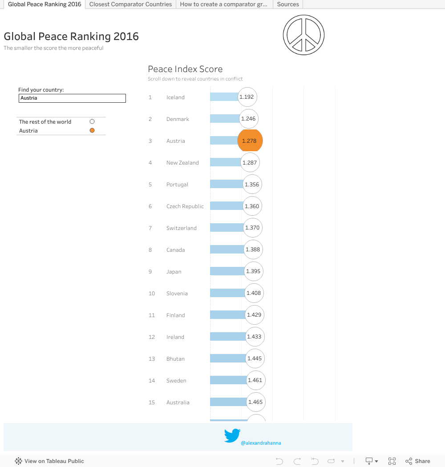Click the Twitter bird icon
The height and width of the screenshot is (467, 445).
coord(232,435)
